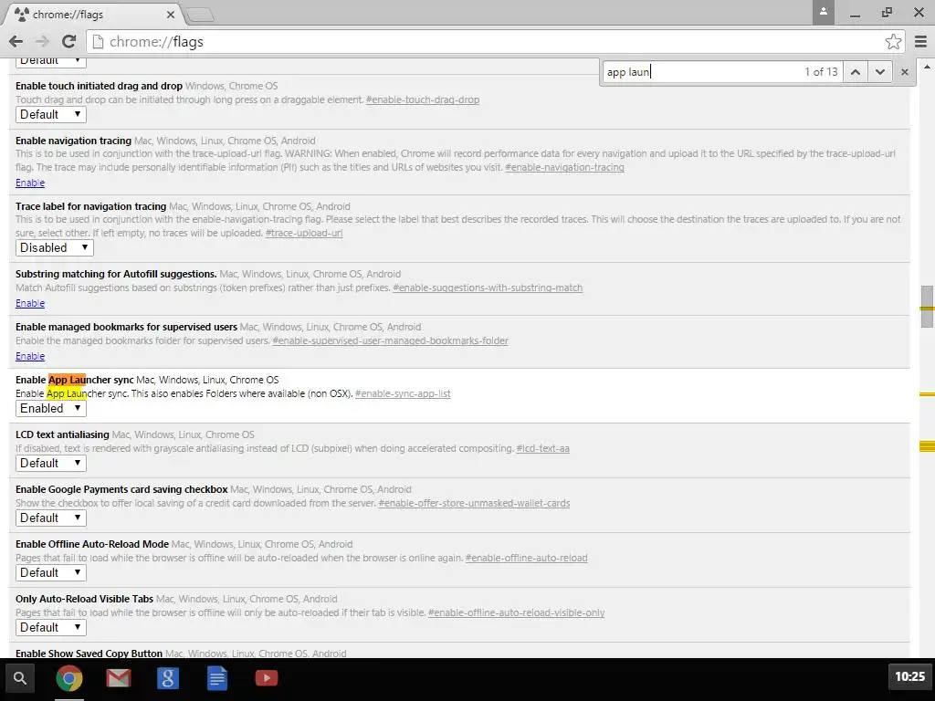Open Only Auto-Reload Visible Tabs dropdown
The height and width of the screenshot is (701, 935).
point(51,628)
